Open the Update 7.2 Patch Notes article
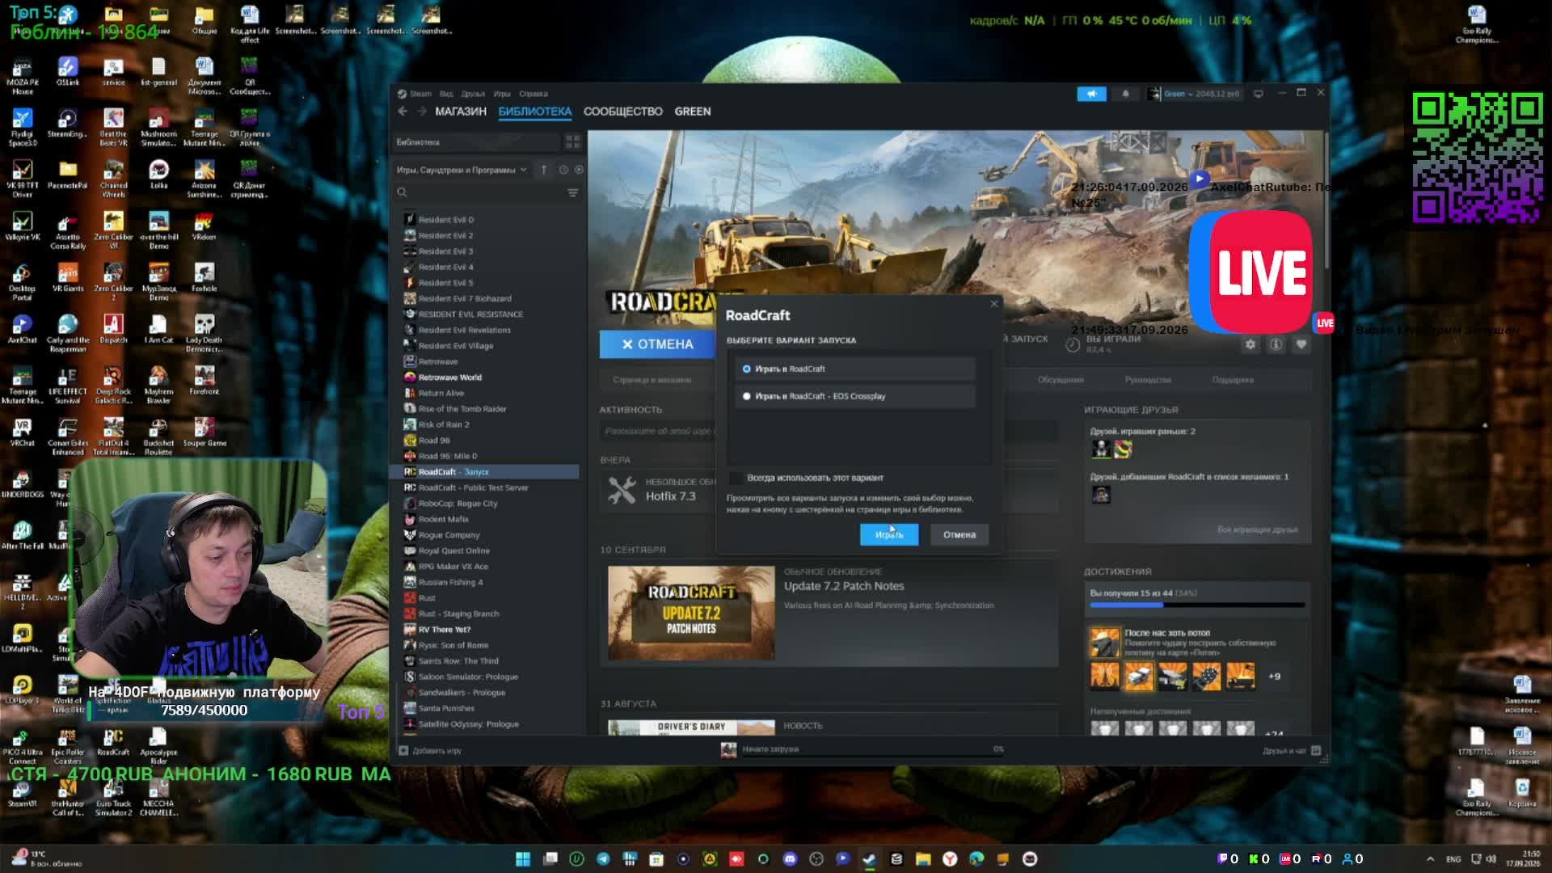The width and height of the screenshot is (1552, 873). [x=844, y=586]
